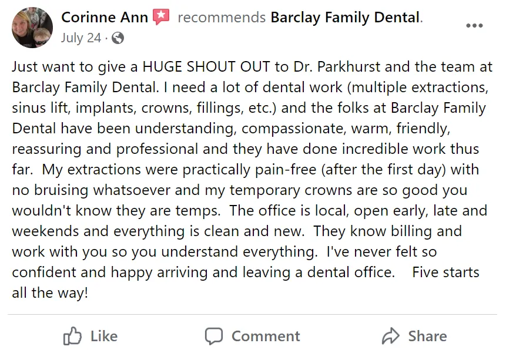Image resolution: width=506 pixels, height=360 pixels.
Task: Open the three-dot post options menu
Action: (x=474, y=25)
